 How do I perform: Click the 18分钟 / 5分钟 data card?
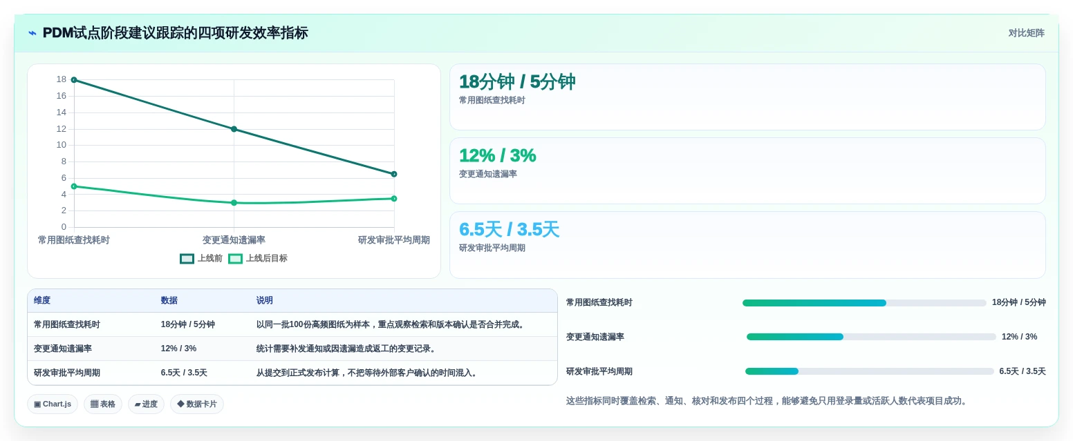click(x=747, y=97)
